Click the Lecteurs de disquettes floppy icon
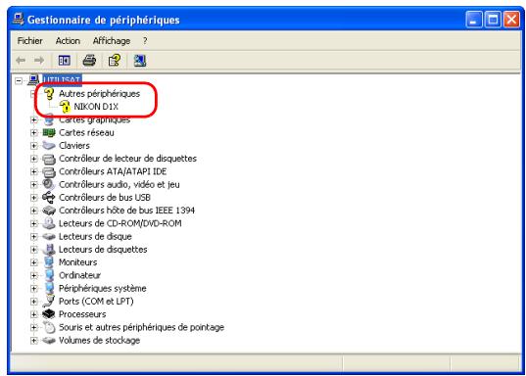This screenshot has width=526, height=376. [x=49, y=250]
